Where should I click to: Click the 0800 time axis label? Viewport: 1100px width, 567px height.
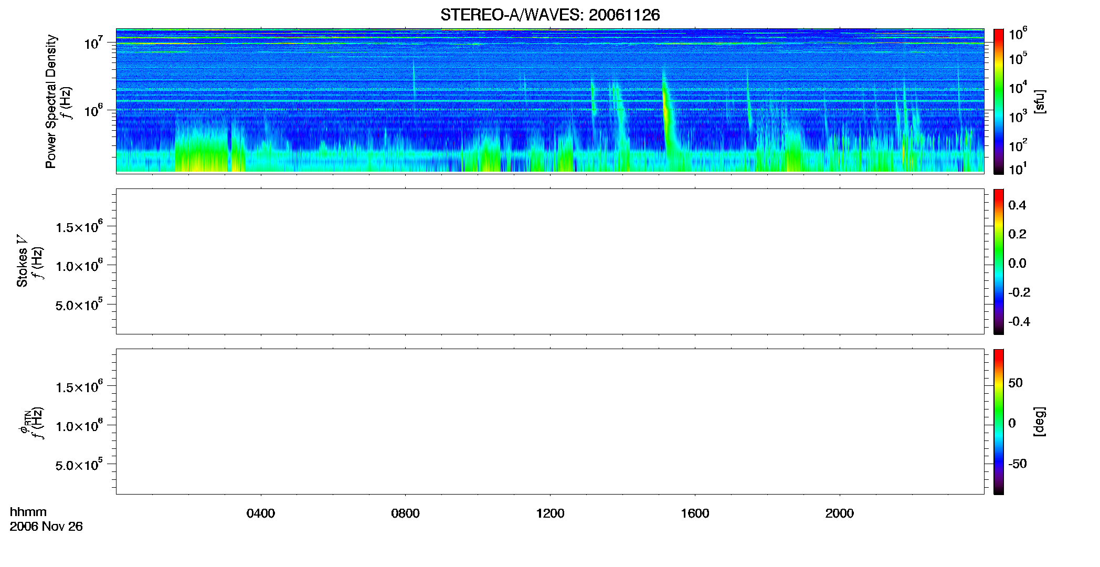click(405, 513)
